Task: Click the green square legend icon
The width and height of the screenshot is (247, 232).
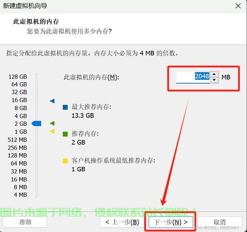Action: (x=65, y=134)
